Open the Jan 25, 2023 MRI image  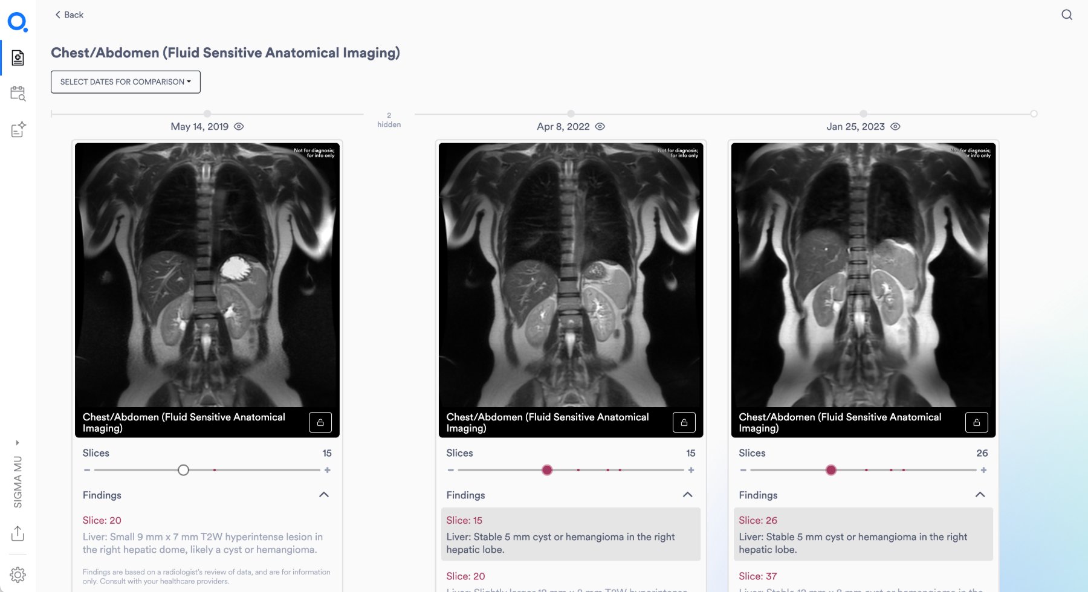click(x=863, y=275)
